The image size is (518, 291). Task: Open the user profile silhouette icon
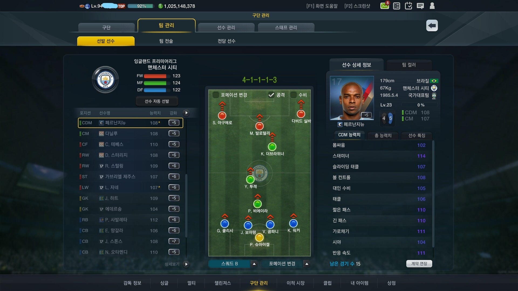coord(432,6)
